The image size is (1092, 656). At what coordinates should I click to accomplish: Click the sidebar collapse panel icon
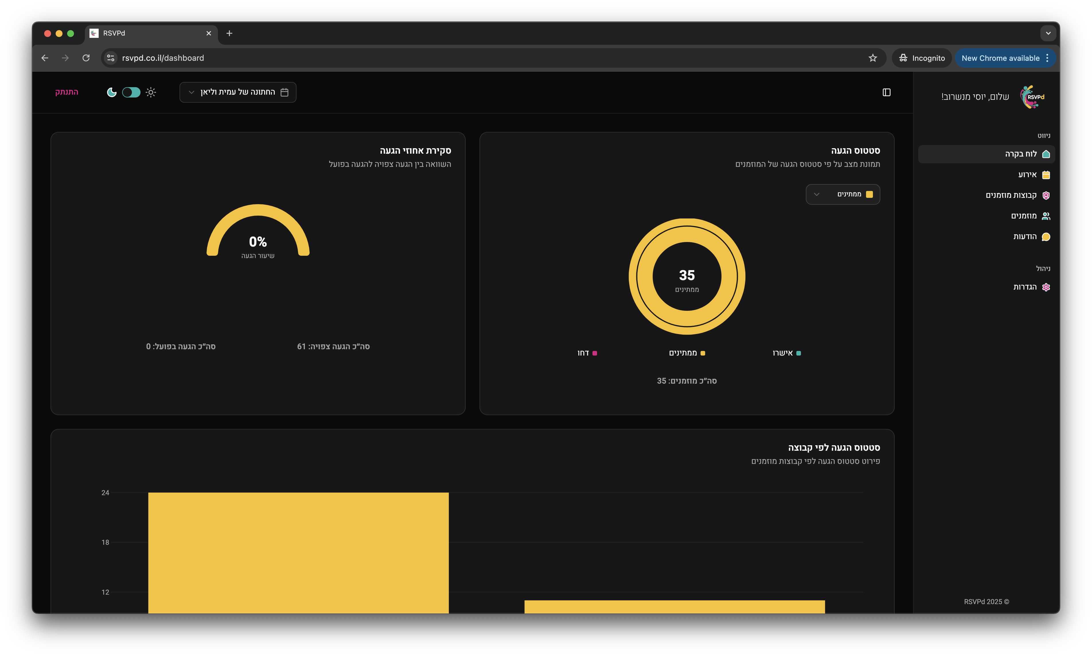886,92
